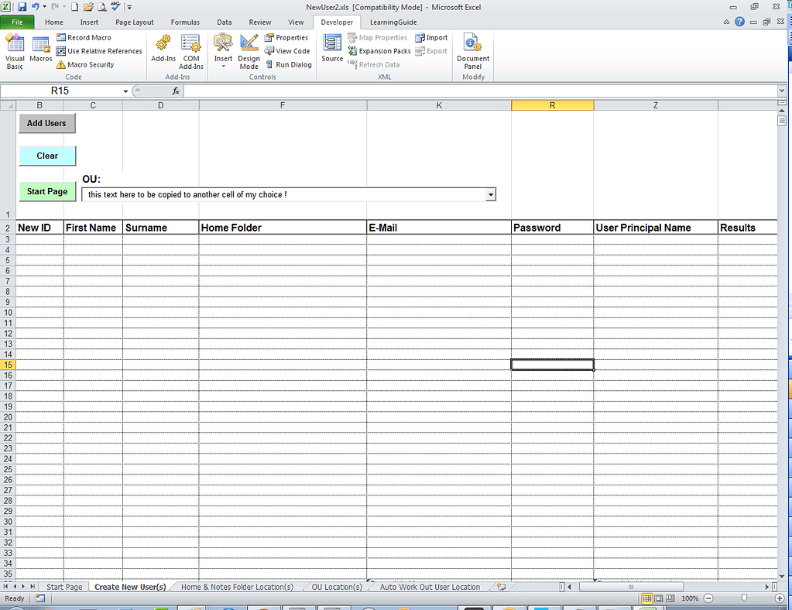
Task: Open the Macros dialog
Action: pyautogui.click(x=40, y=50)
